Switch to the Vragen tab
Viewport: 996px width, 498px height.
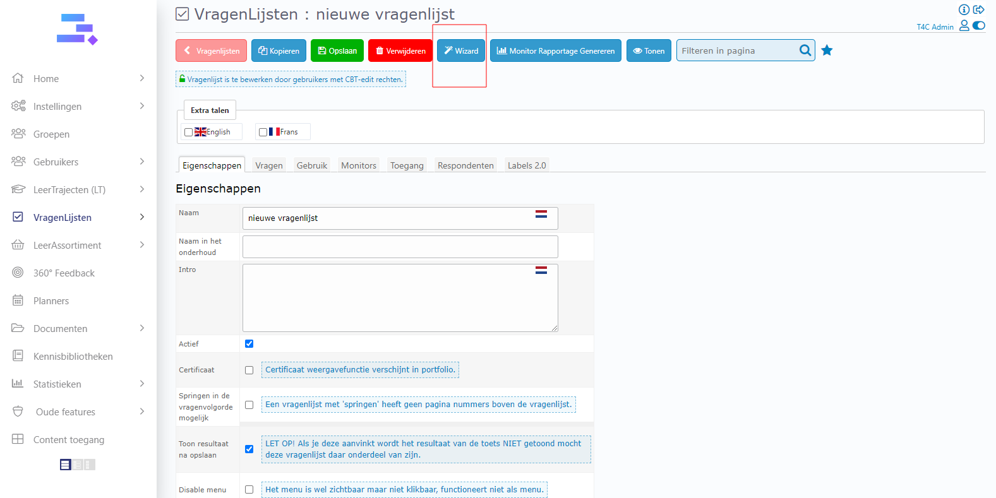click(268, 165)
